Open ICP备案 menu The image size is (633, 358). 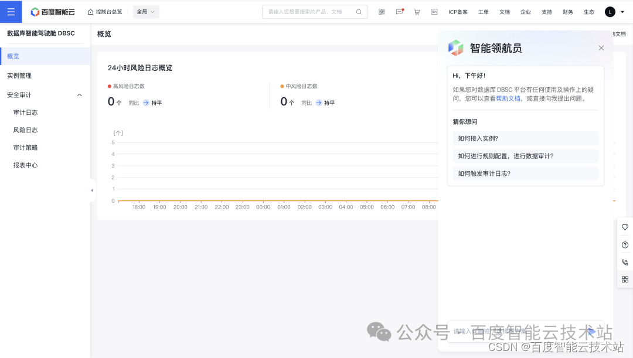pyautogui.click(x=458, y=12)
